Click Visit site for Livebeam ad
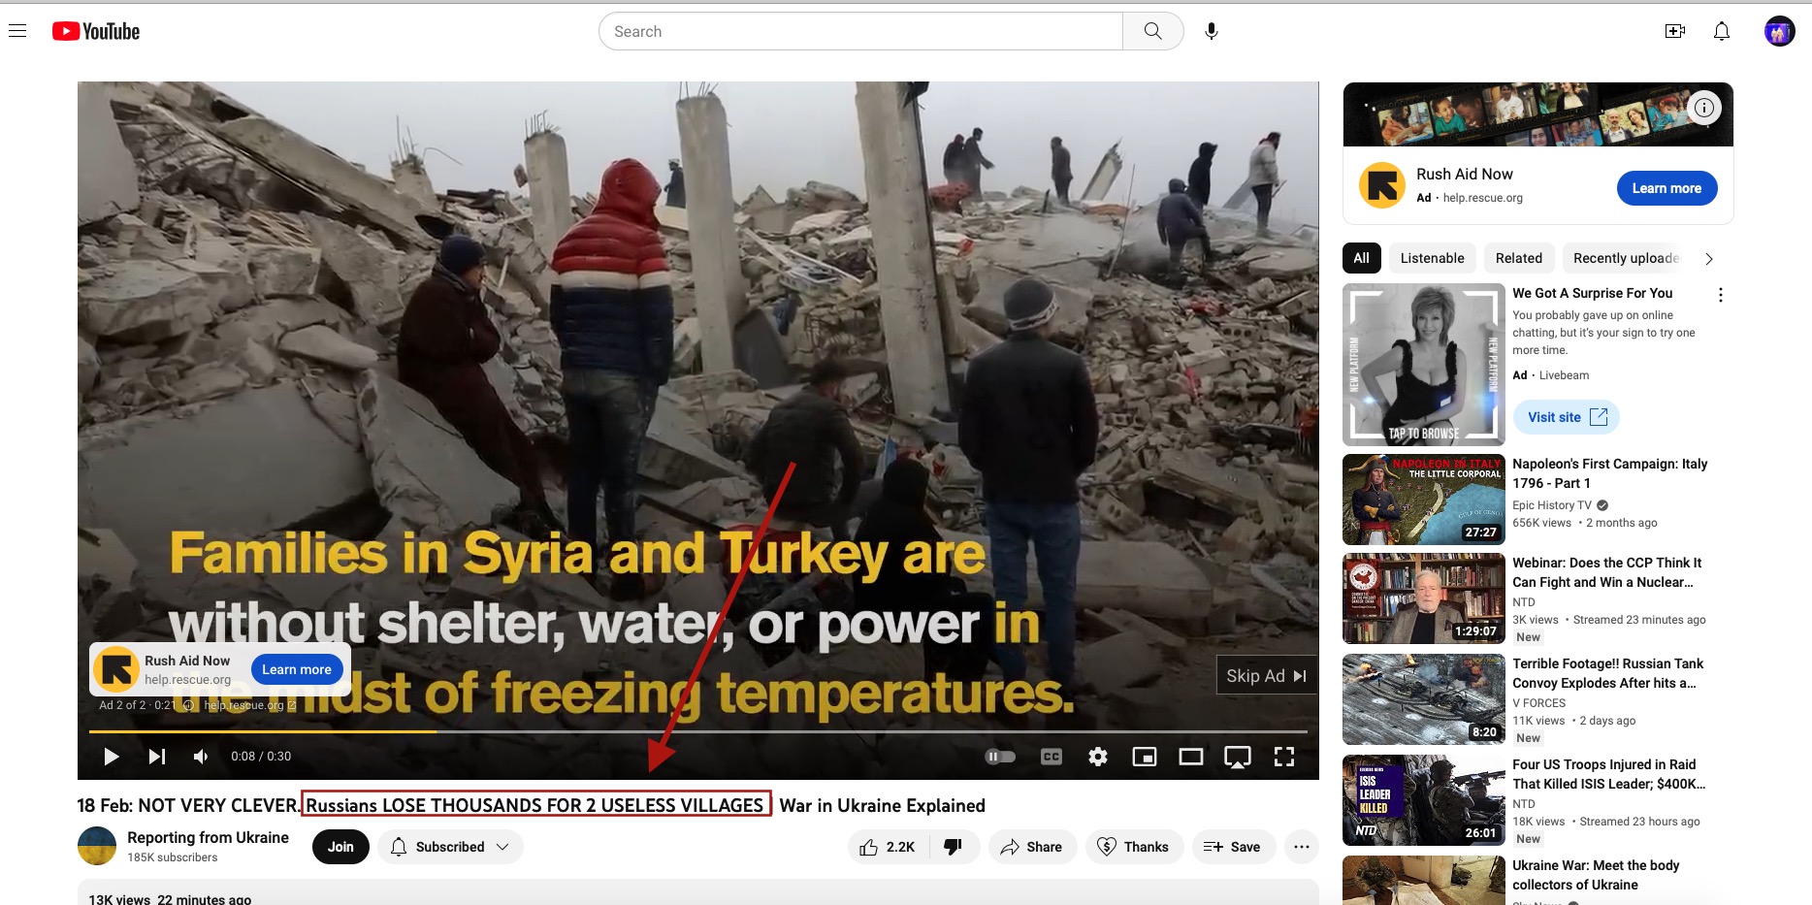The height and width of the screenshot is (905, 1812). tap(1567, 417)
